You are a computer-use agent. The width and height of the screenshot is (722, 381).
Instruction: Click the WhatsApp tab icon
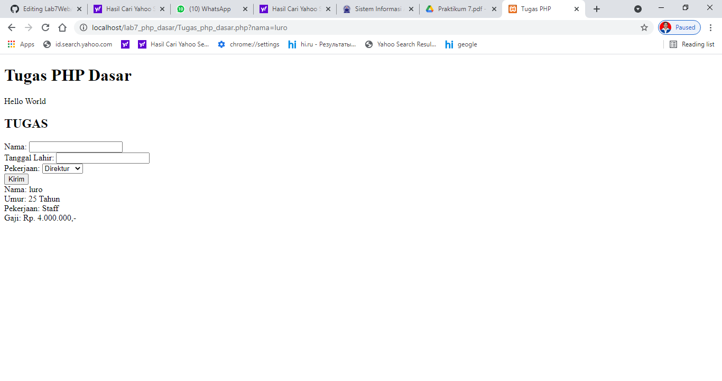(x=180, y=8)
